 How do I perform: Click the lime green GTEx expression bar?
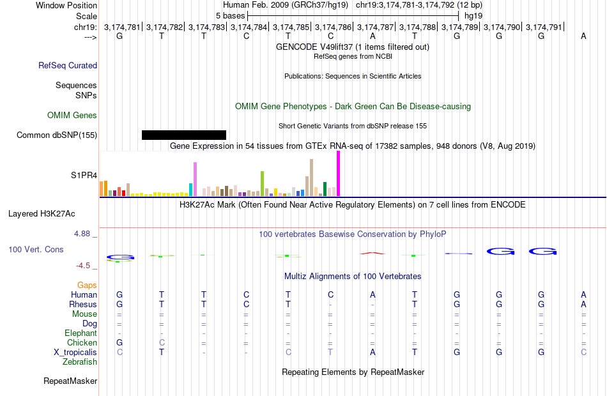262,184
